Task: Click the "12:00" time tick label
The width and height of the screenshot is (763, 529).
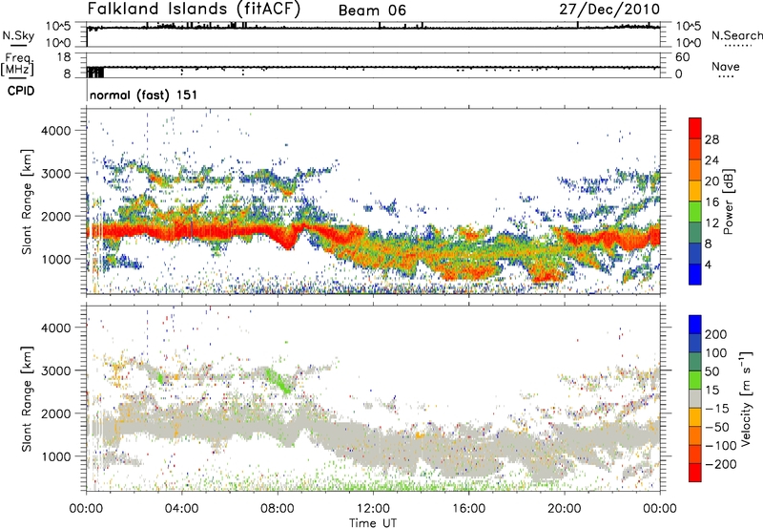Action: (x=373, y=509)
